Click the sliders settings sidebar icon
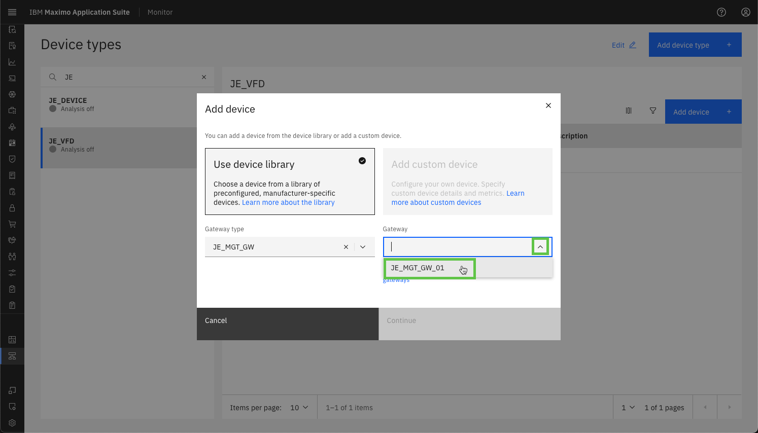758x433 pixels. (x=12, y=273)
